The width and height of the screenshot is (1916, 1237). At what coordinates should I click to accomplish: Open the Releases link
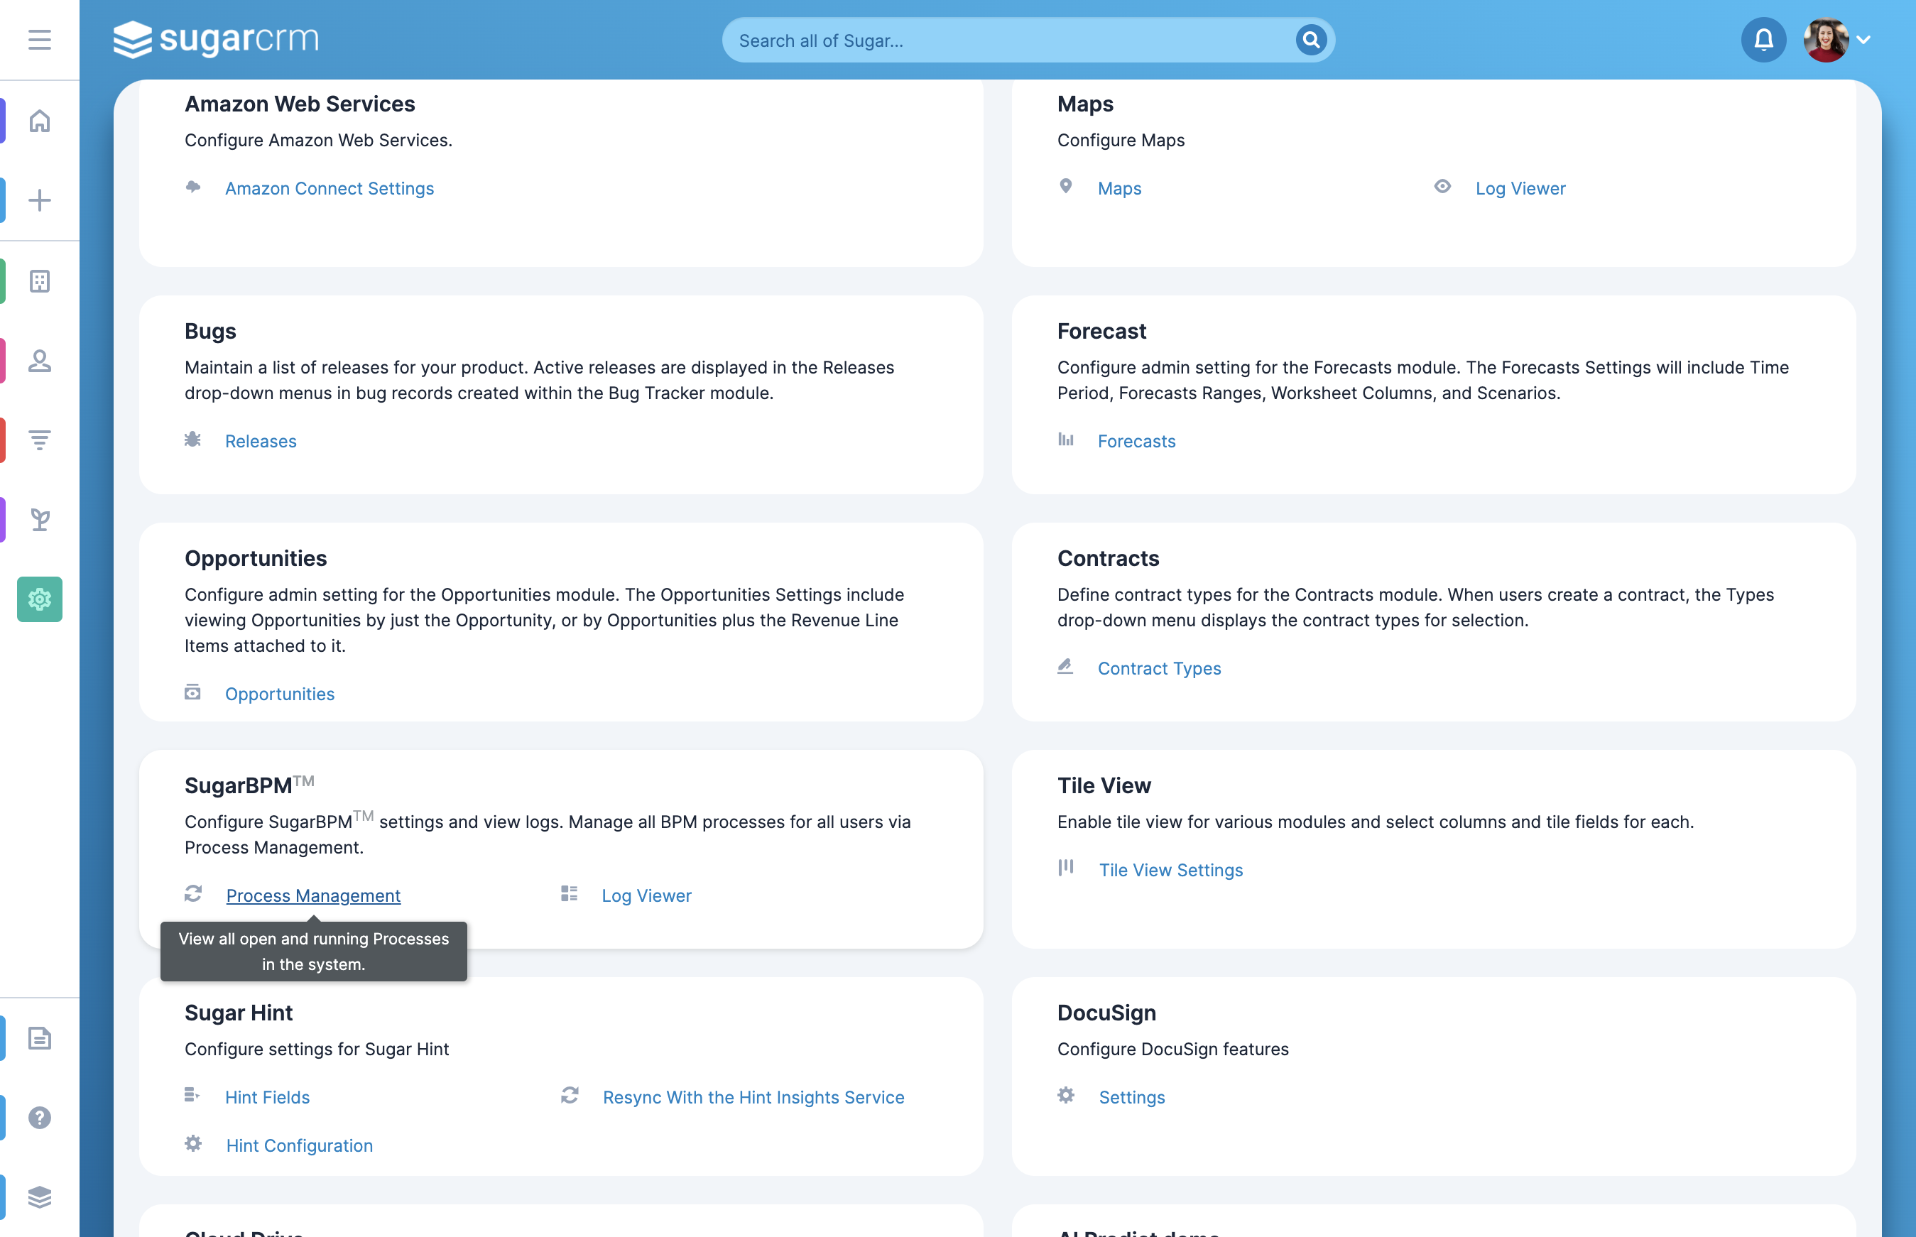(261, 441)
